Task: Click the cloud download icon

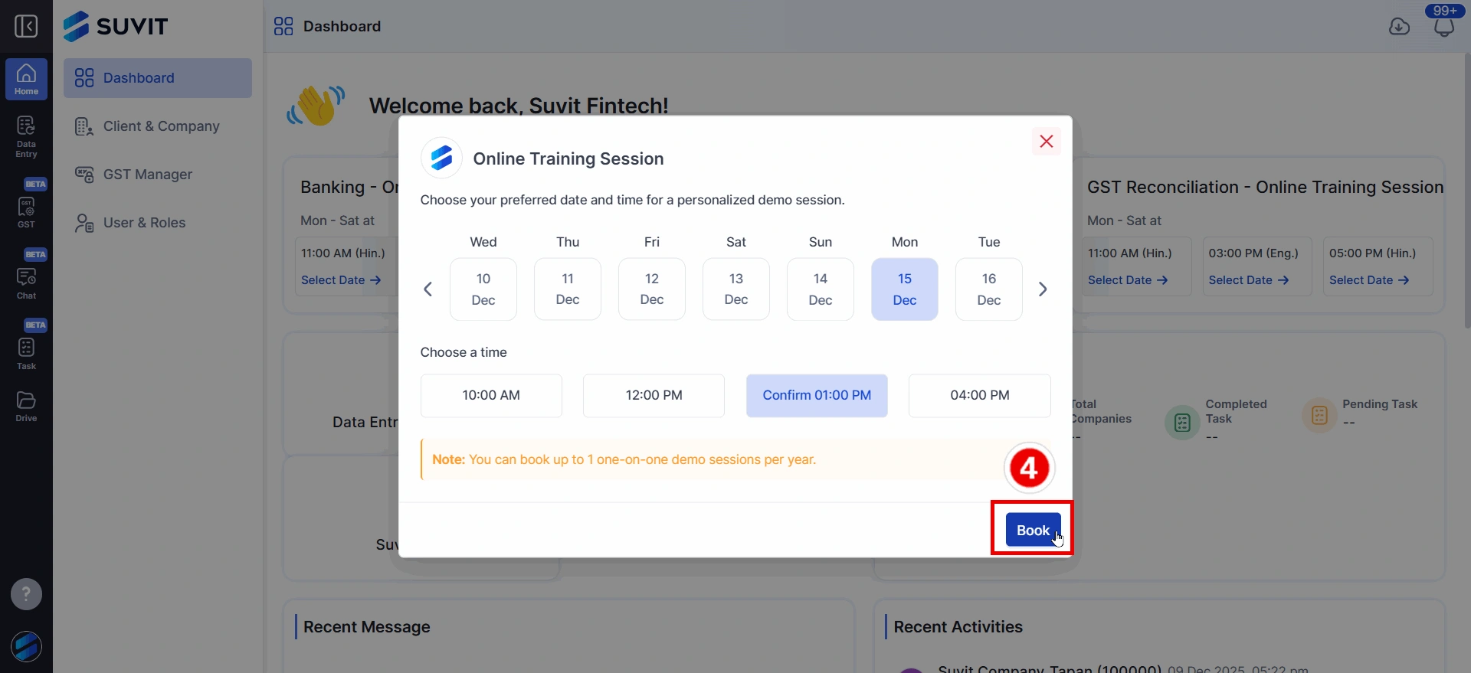Action: point(1399,27)
